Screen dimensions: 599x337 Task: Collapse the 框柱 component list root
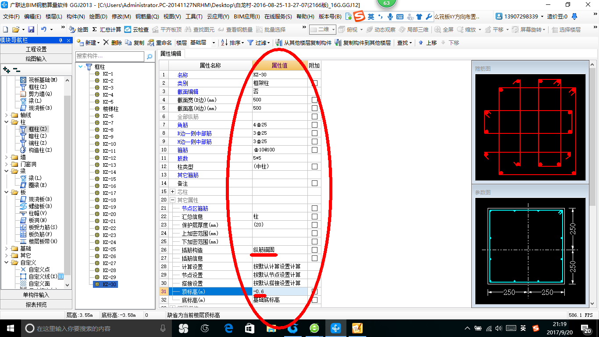80,67
